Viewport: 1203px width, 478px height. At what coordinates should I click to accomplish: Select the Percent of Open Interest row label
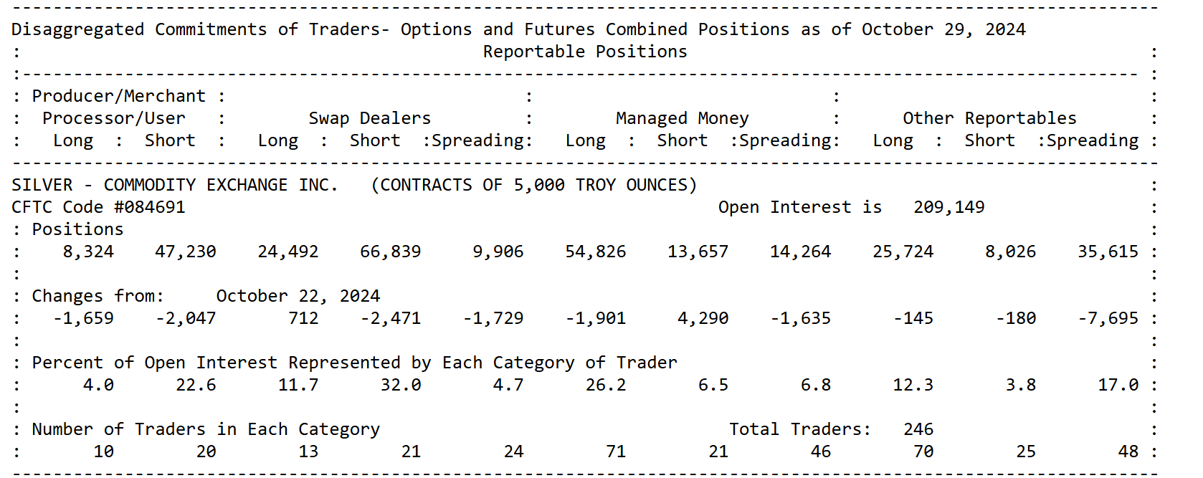tap(354, 363)
